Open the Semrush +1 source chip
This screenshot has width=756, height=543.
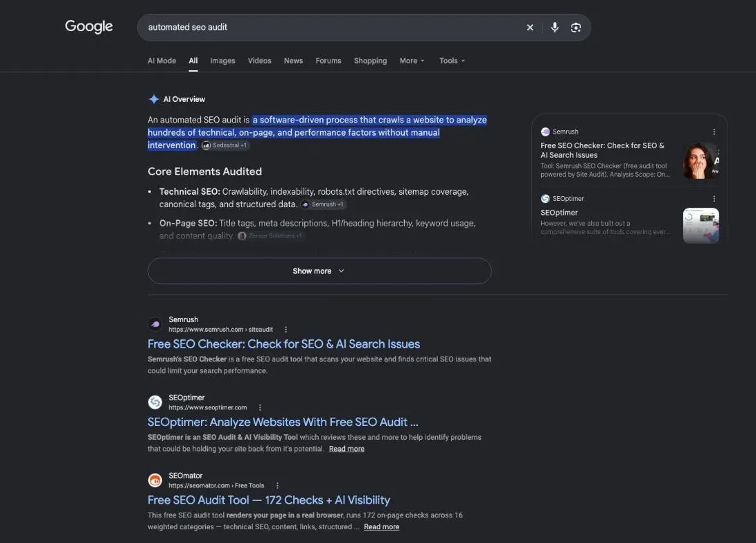point(323,204)
